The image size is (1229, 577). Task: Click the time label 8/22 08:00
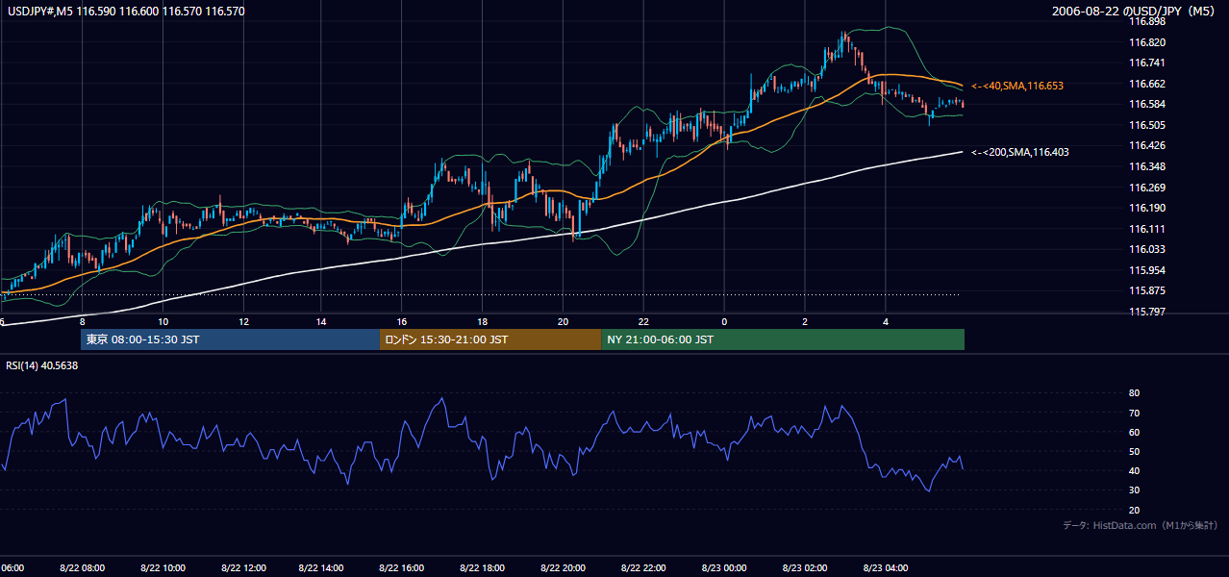click(82, 567)
